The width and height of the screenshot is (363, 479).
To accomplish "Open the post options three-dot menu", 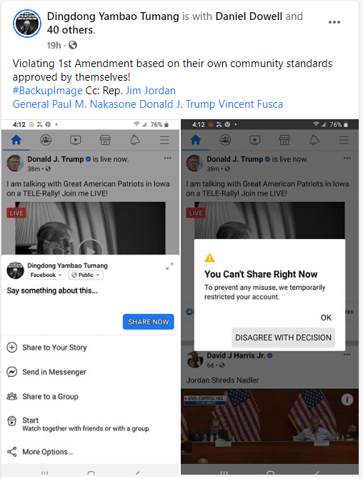I will [334, 22].
